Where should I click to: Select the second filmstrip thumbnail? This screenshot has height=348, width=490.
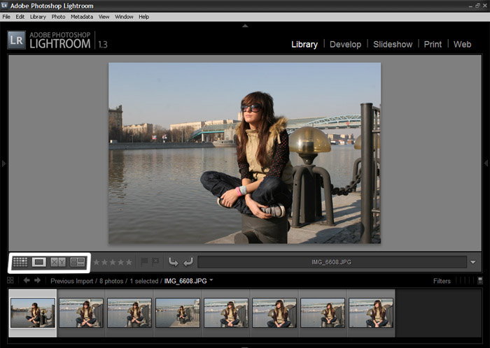[81, 312]
